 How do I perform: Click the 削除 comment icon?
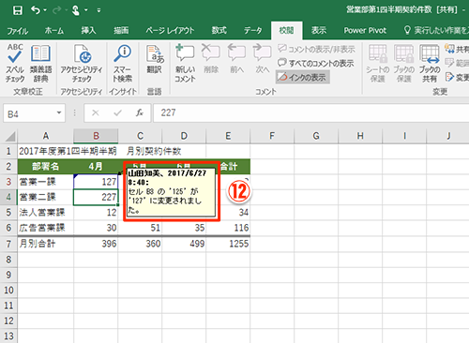211,59
